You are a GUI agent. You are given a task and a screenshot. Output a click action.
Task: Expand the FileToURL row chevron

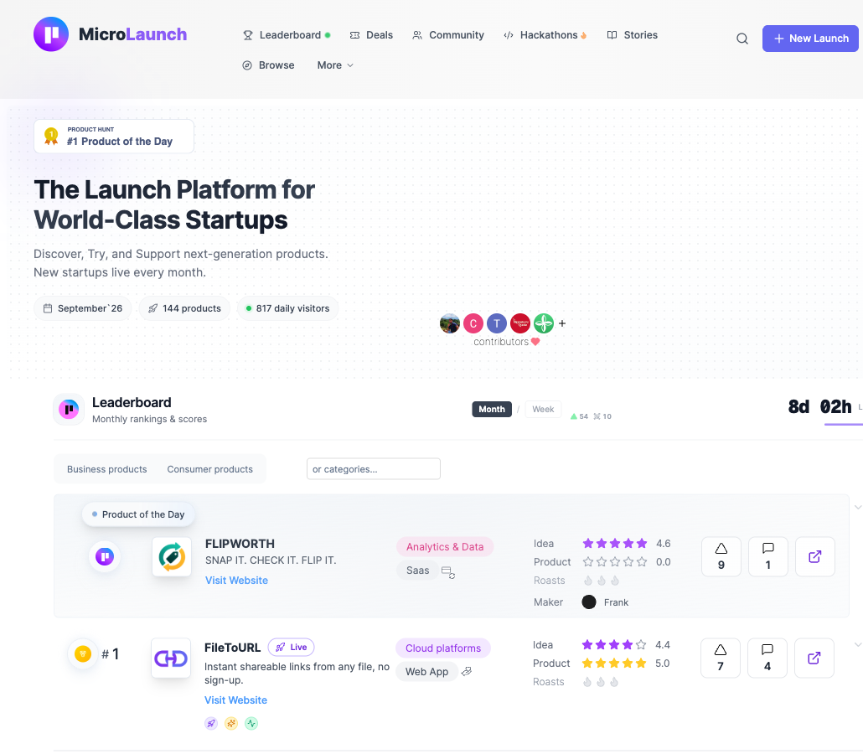(x=857, y=644)
